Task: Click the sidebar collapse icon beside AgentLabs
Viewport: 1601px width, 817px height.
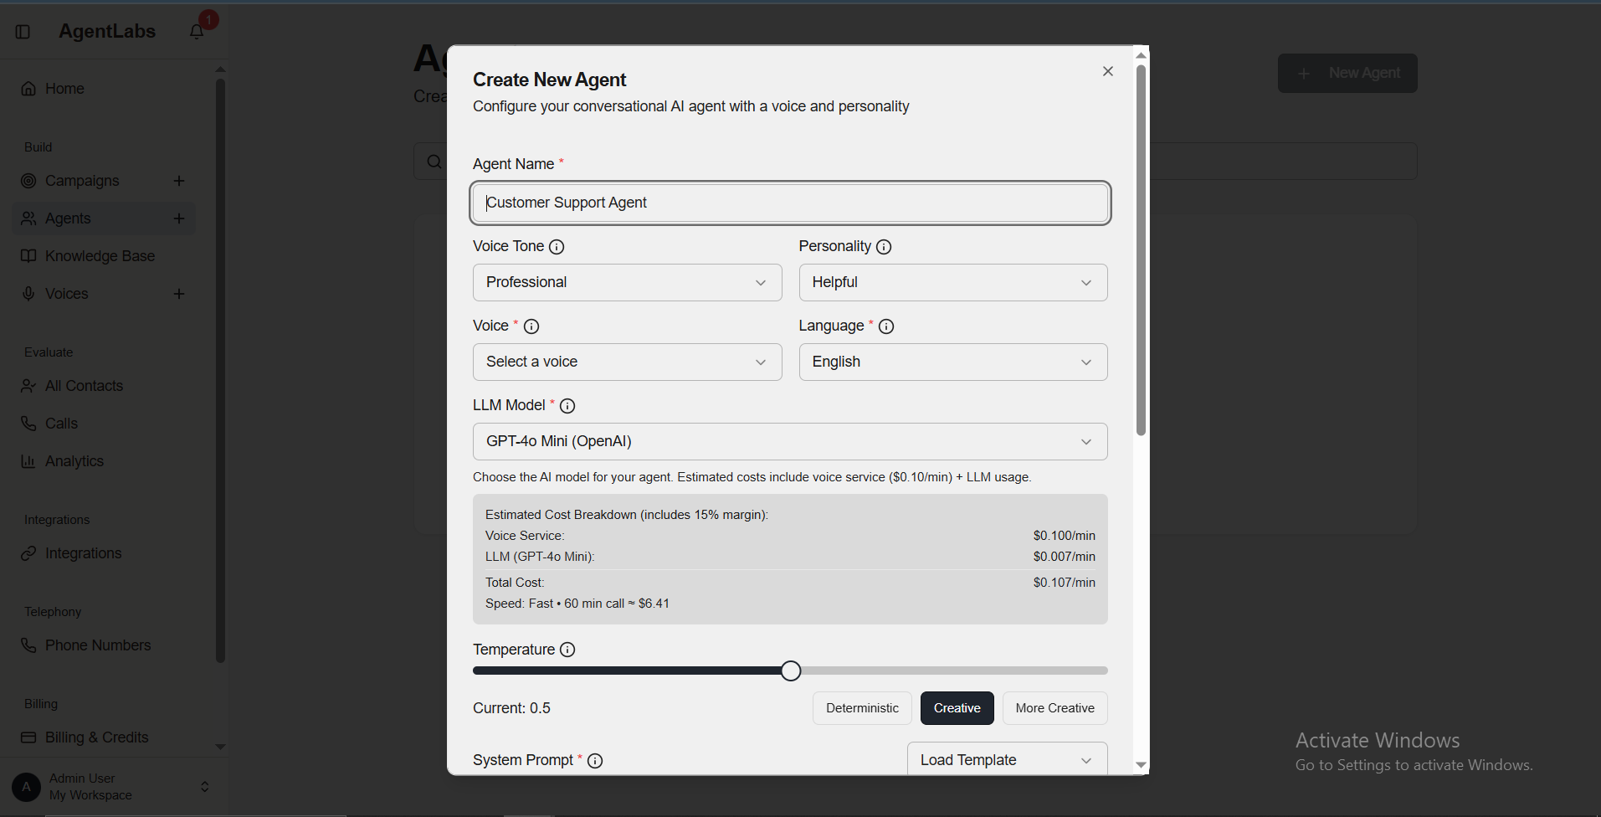Action: click(23, 31)
